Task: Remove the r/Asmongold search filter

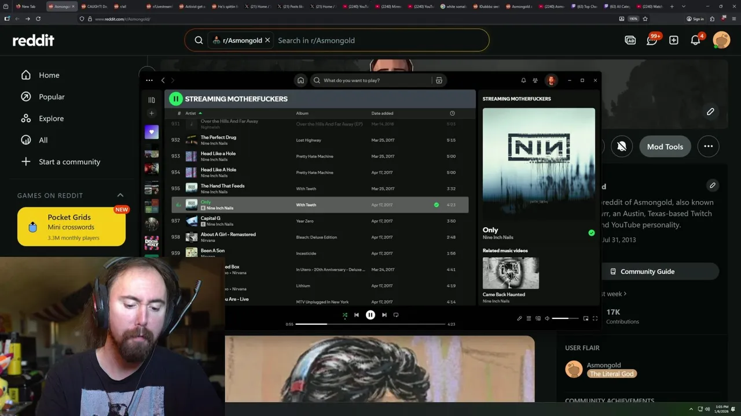Action: [267, 40]
